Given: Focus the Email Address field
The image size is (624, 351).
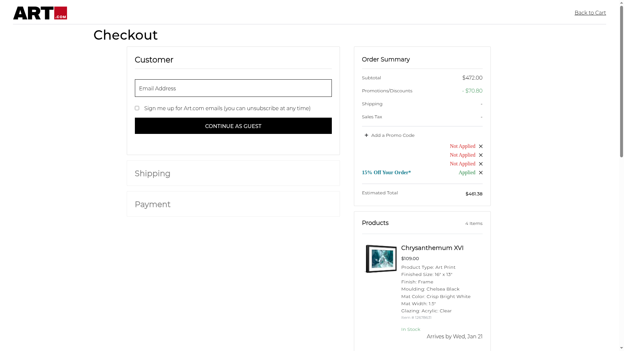Looking at the screenshot, I should click(x=233, y=88).
